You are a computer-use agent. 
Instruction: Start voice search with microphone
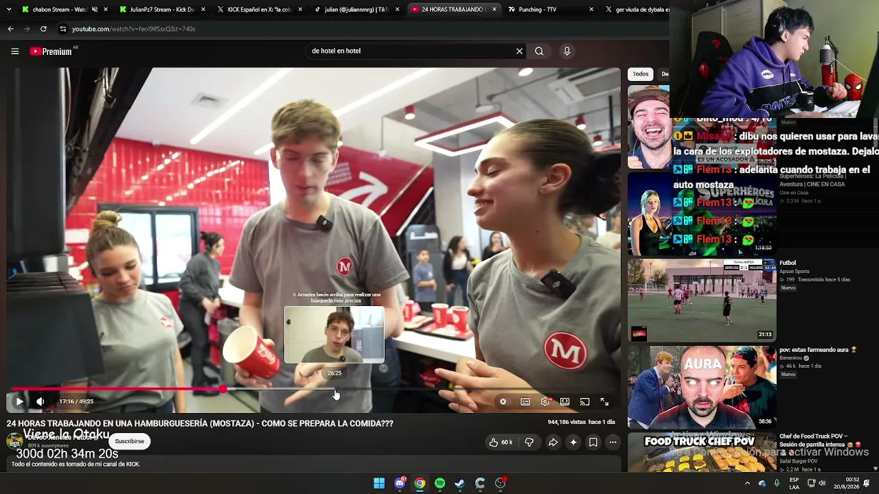click(567, 51)
